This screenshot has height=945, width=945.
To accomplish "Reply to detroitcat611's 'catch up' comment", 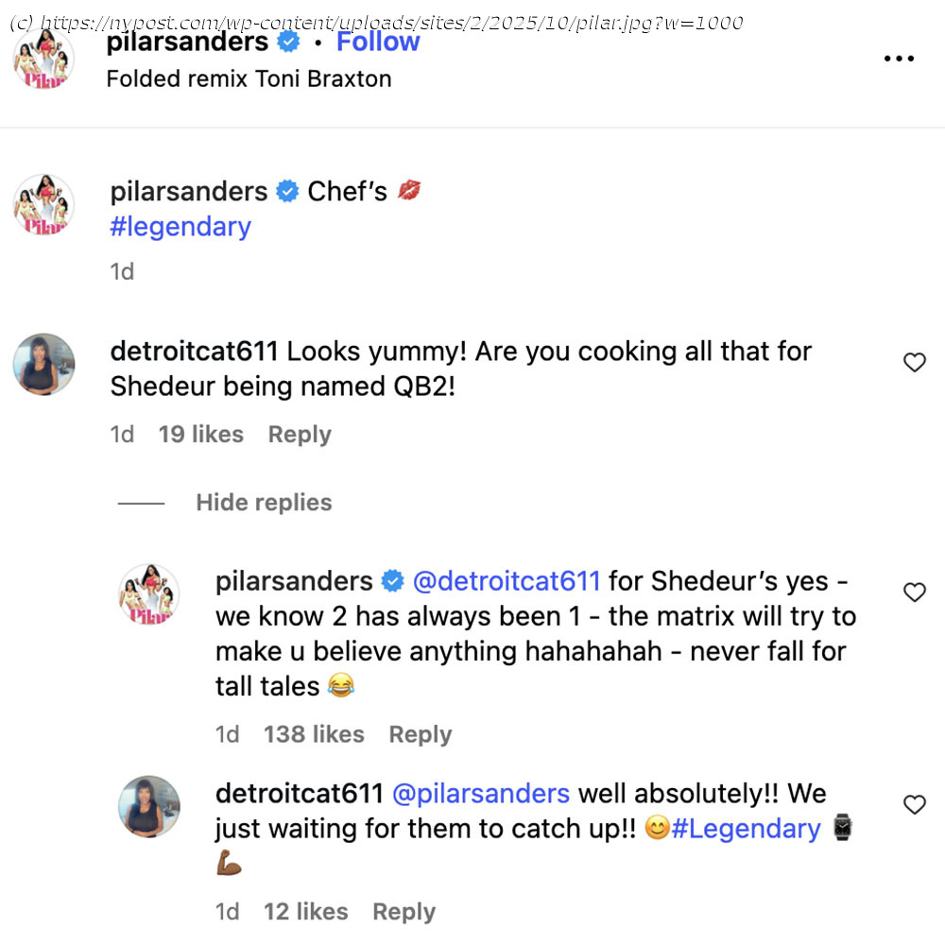I will tap(404, 912).
